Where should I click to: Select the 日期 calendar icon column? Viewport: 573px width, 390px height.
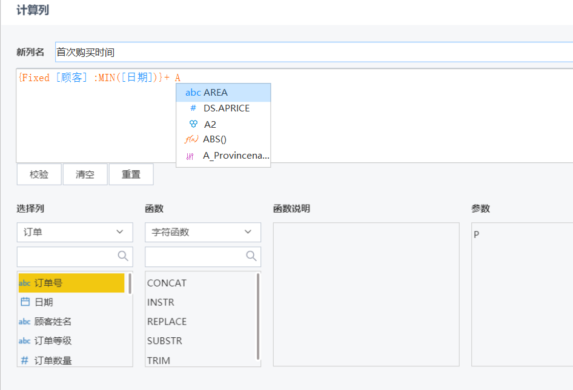25,302
